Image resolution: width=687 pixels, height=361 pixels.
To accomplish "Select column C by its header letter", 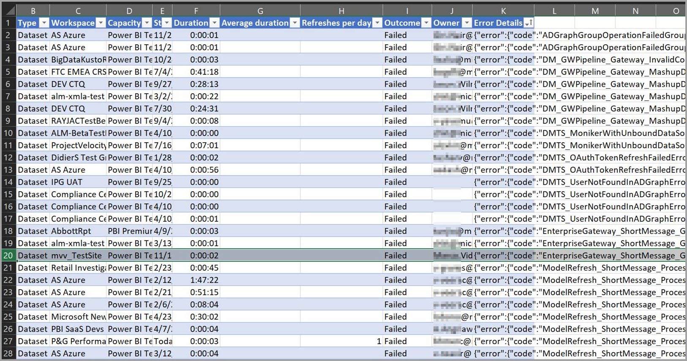I will click(78, 11).
